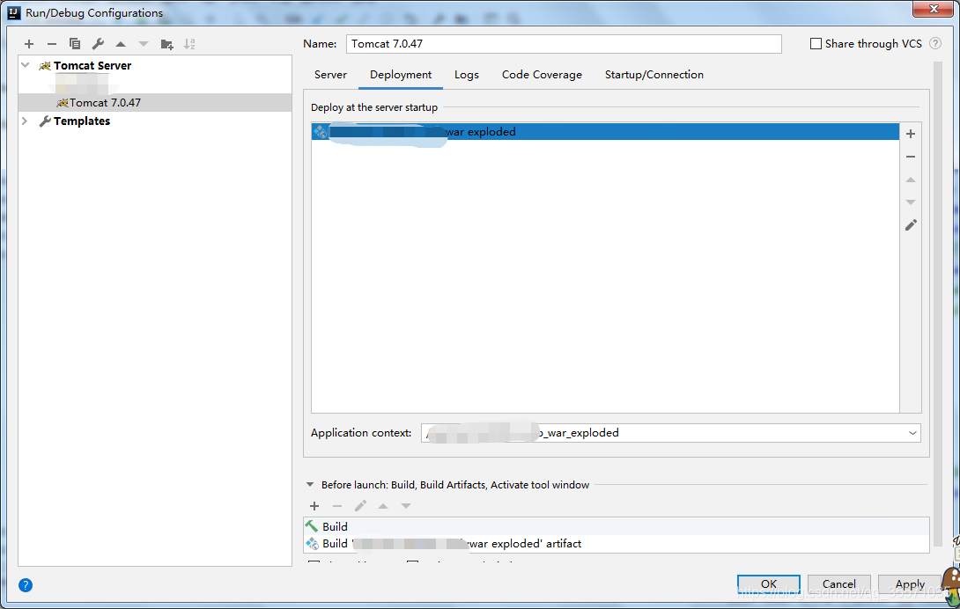Go to Code Coverage tab
Viewport: 960px width, 609px height.
click(x=542, y=75)
